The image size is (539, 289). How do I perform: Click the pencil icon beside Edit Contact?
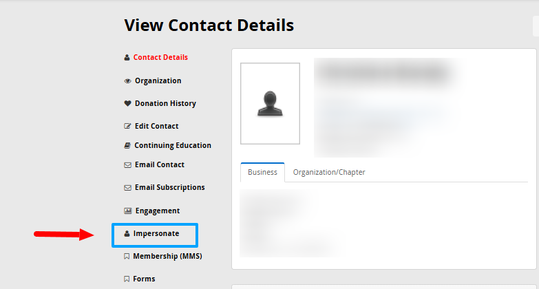[127, 126]
